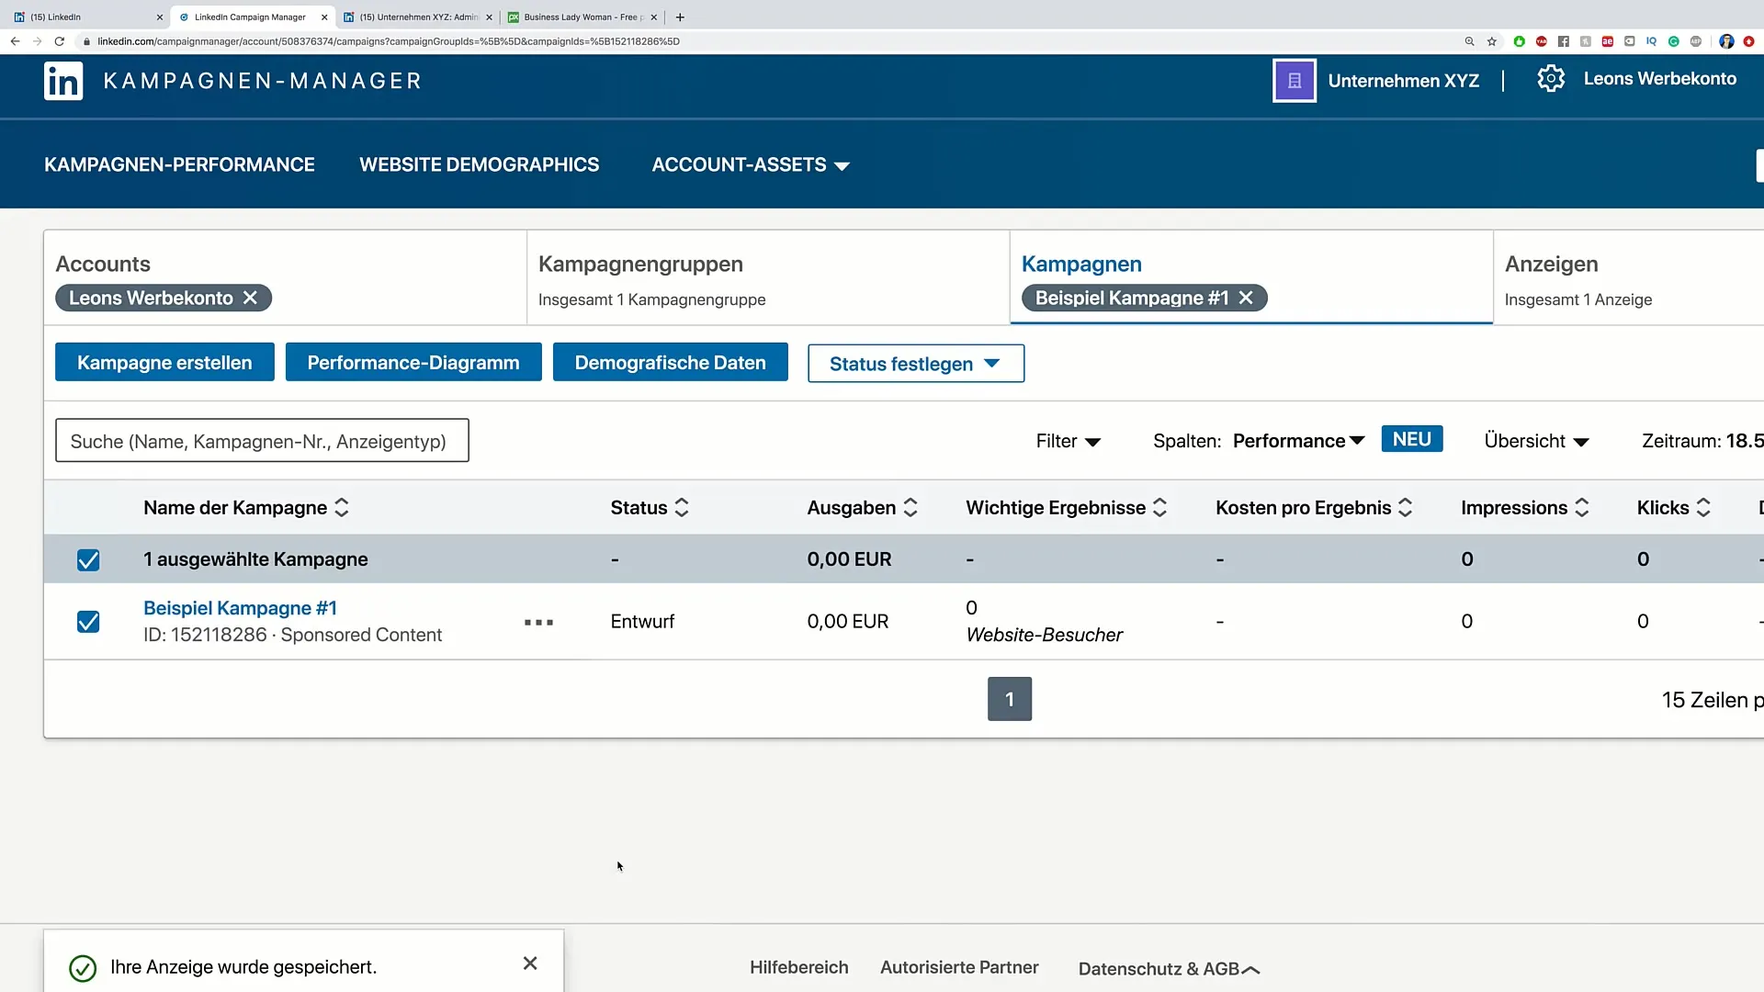This screenshot has height=992, width=1764.
Task: Open the Spalten Performance dropdown
Action: pos(1298,442)
